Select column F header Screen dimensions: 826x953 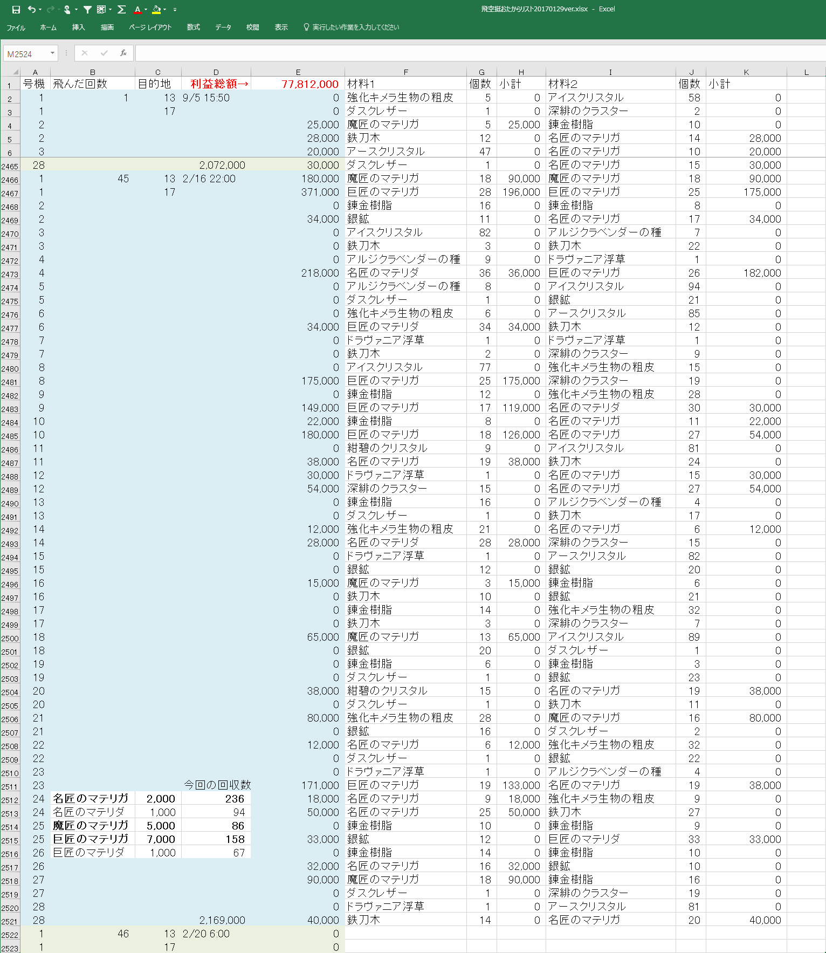point(405,72)
